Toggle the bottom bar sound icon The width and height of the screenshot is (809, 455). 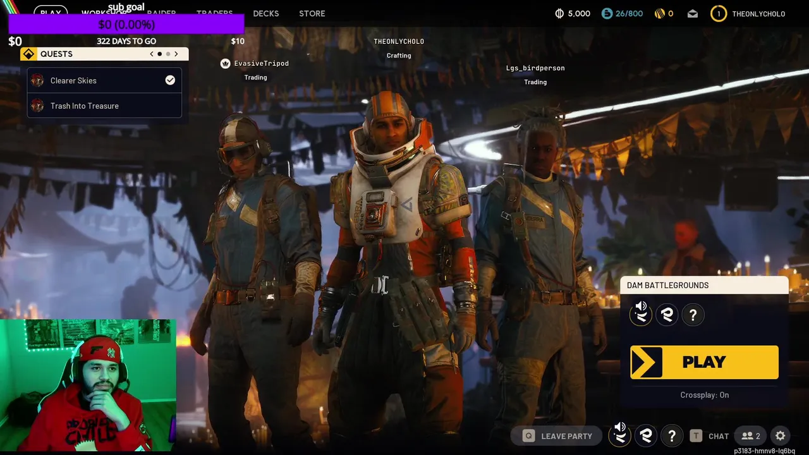click(x=620, y=435)
